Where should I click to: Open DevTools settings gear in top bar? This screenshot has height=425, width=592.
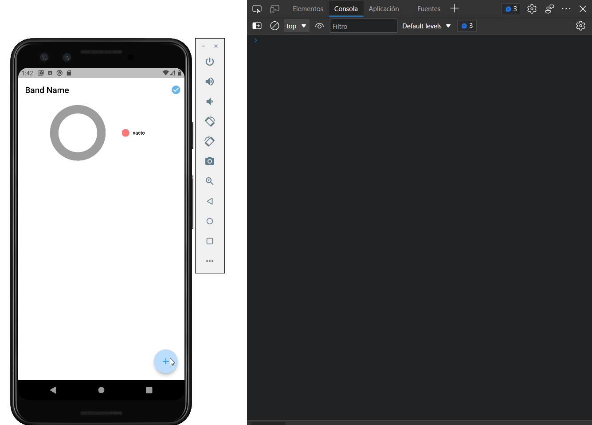coord(532,9)
